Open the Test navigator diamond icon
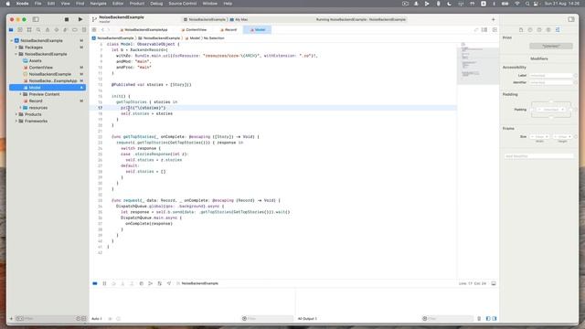This screenshot has height=329, width=585. [57, 30]
